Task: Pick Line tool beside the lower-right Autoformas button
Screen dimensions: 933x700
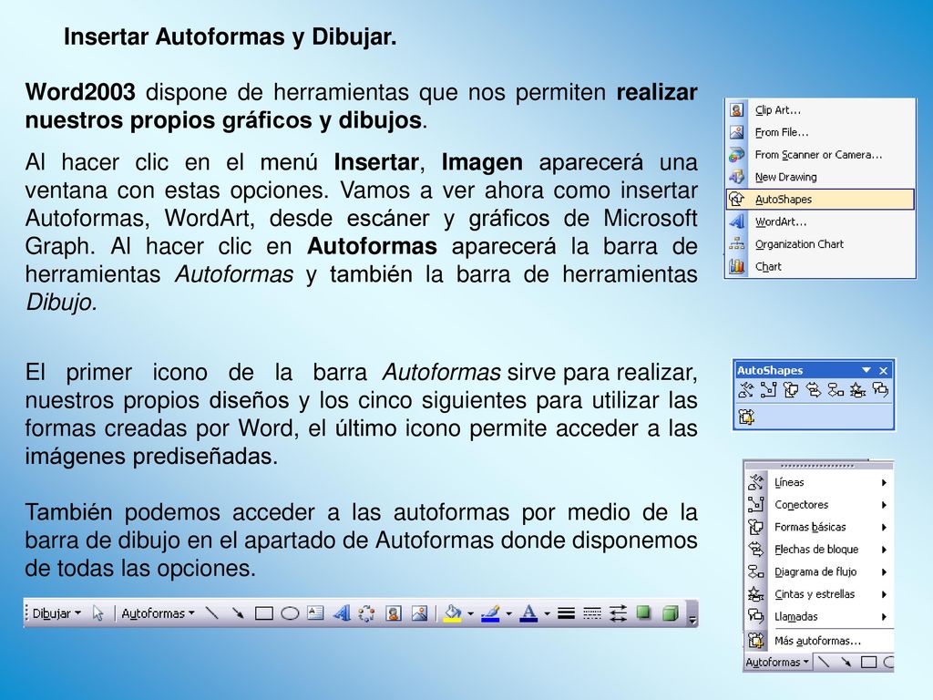Action: click(x=824, y=662)
